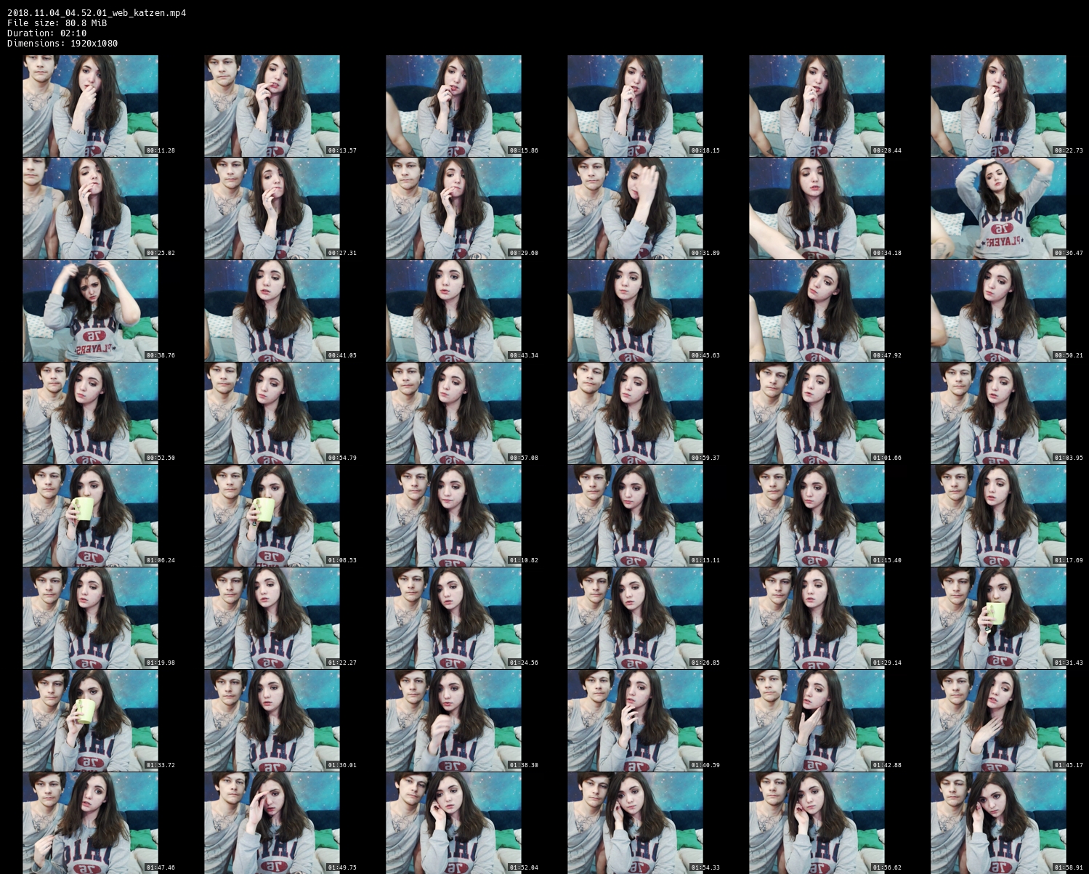Pick the thumbnail stamped 01:13.11
The width and height of the screenshot is (1089, 874).
635,516
